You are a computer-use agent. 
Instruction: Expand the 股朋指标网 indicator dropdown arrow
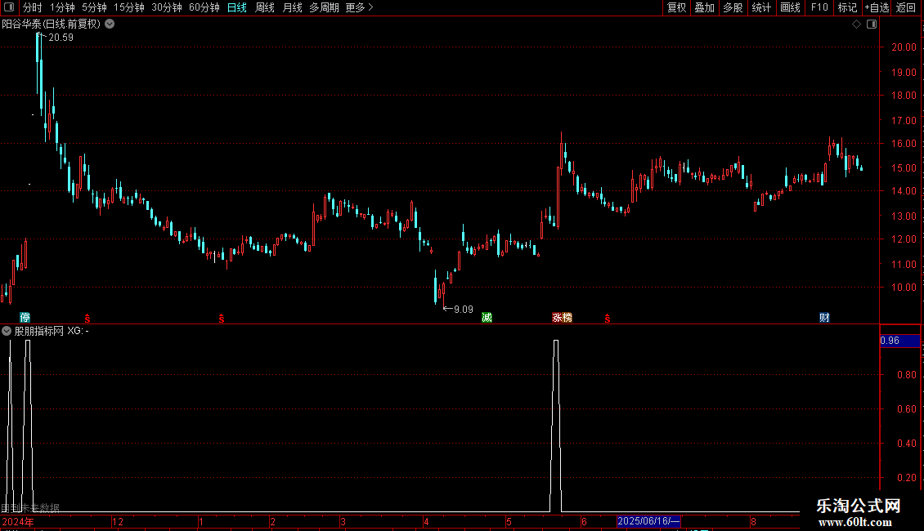tap(7, 331)
